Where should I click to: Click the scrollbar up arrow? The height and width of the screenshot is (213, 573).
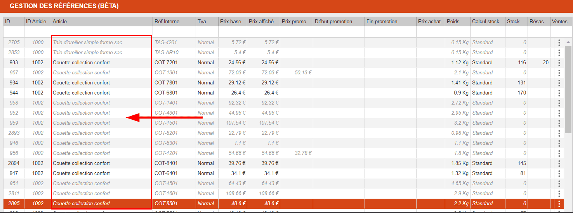point(568,42)
